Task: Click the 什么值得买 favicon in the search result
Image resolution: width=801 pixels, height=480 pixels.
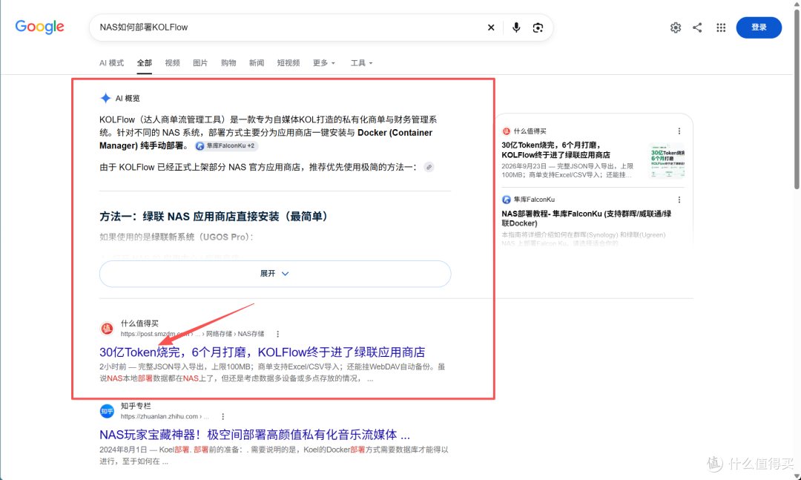Action: (107, 328)
